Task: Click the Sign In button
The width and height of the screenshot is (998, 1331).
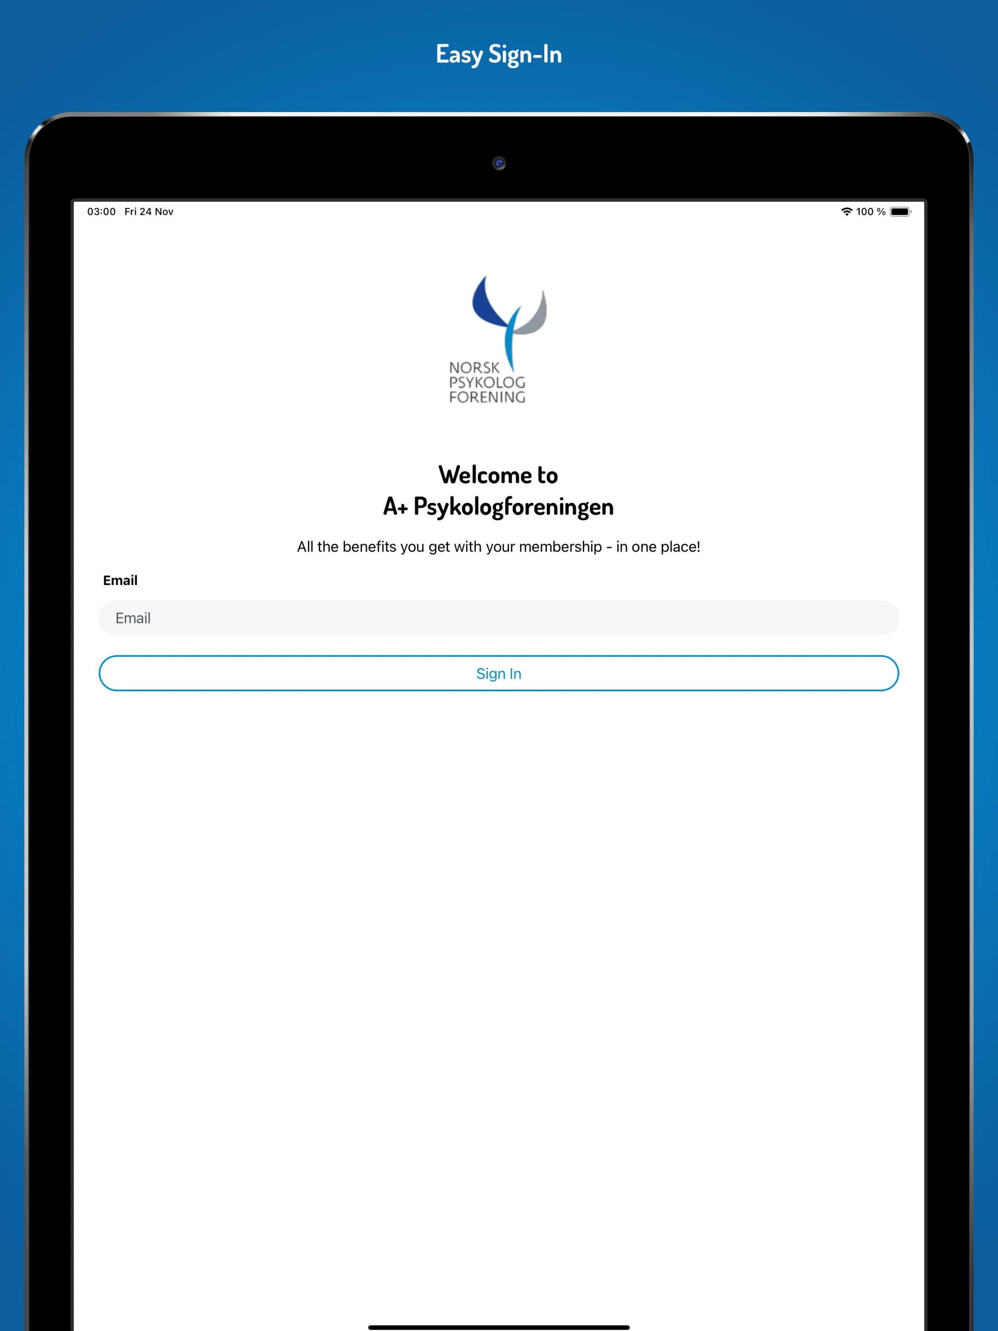Action: pos(498,673)
